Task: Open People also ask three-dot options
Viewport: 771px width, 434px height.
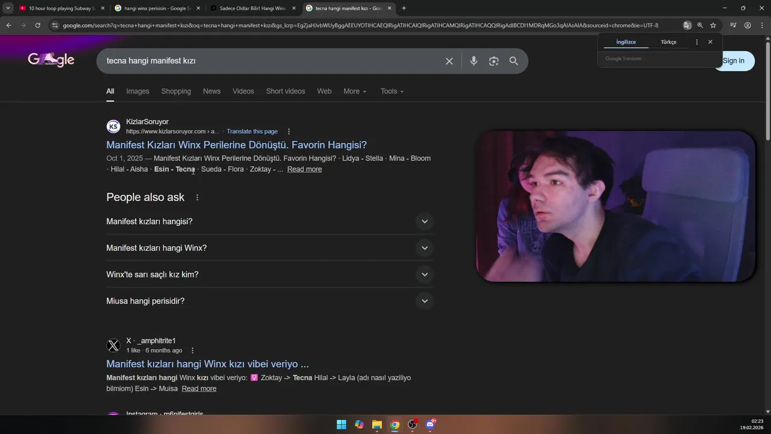Action: 197,198
